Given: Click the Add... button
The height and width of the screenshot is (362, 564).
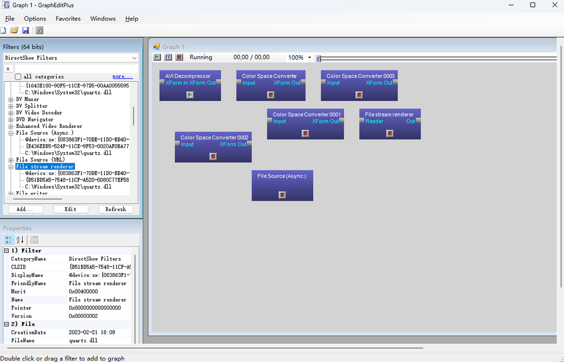Looking at the screenshot, I should click(26, 209).
